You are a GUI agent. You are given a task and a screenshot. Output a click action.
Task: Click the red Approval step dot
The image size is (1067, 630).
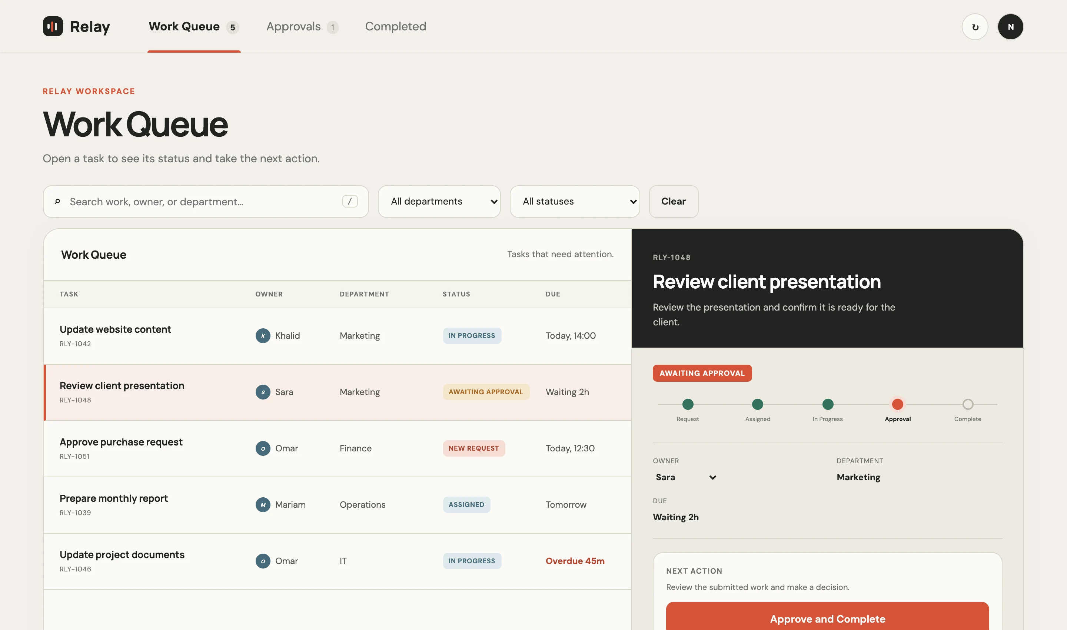898,404
